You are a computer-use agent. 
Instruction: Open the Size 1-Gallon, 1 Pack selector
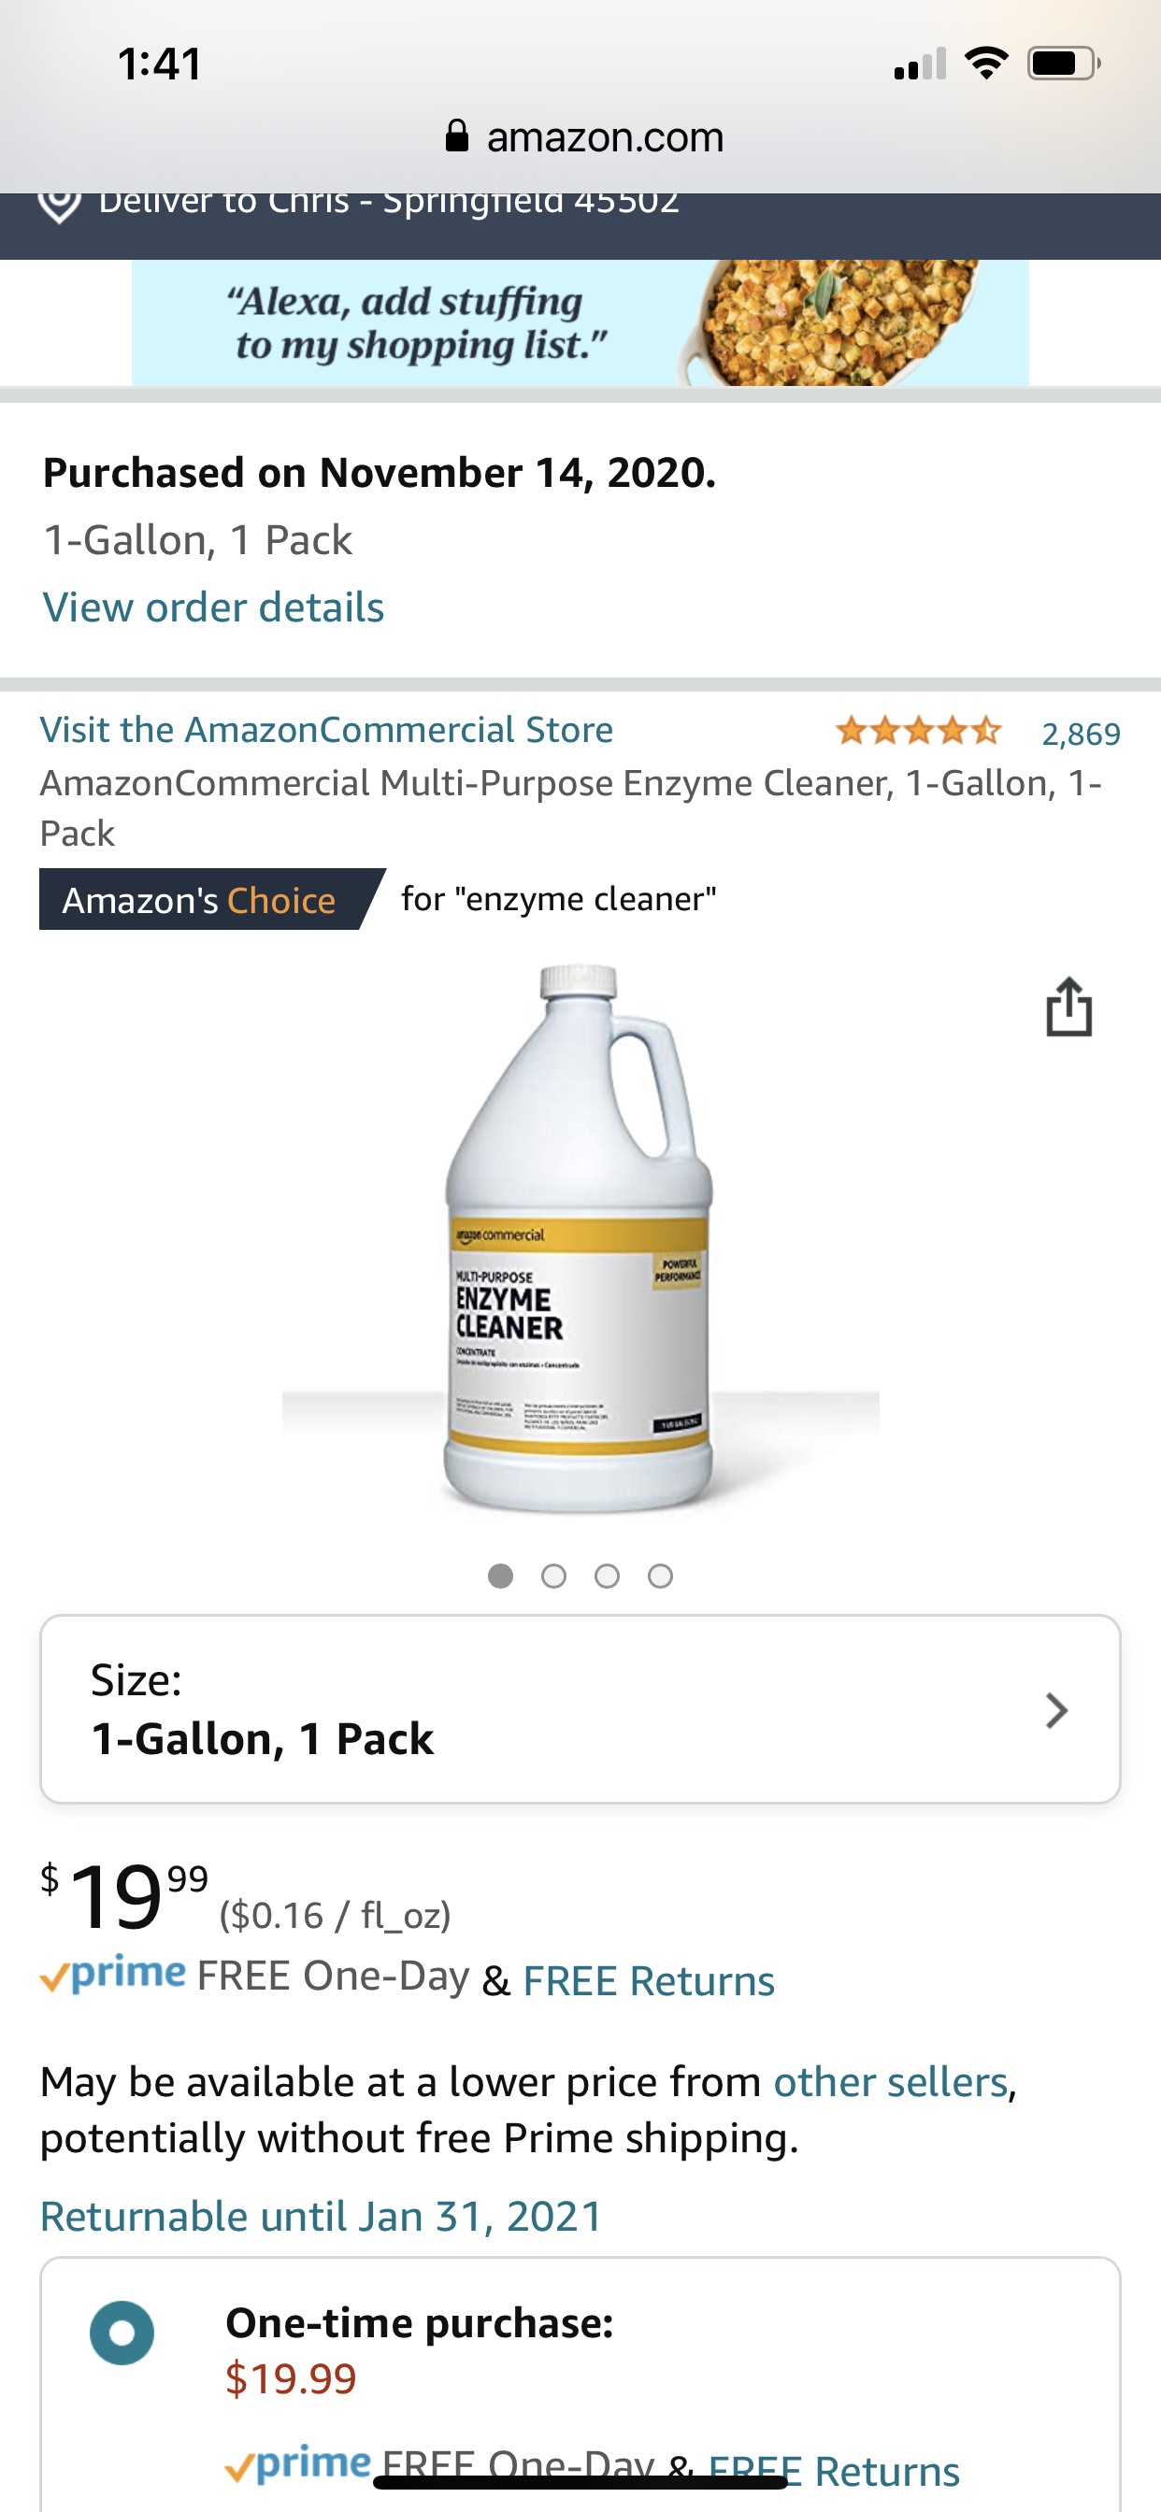tap(580, 1709)
